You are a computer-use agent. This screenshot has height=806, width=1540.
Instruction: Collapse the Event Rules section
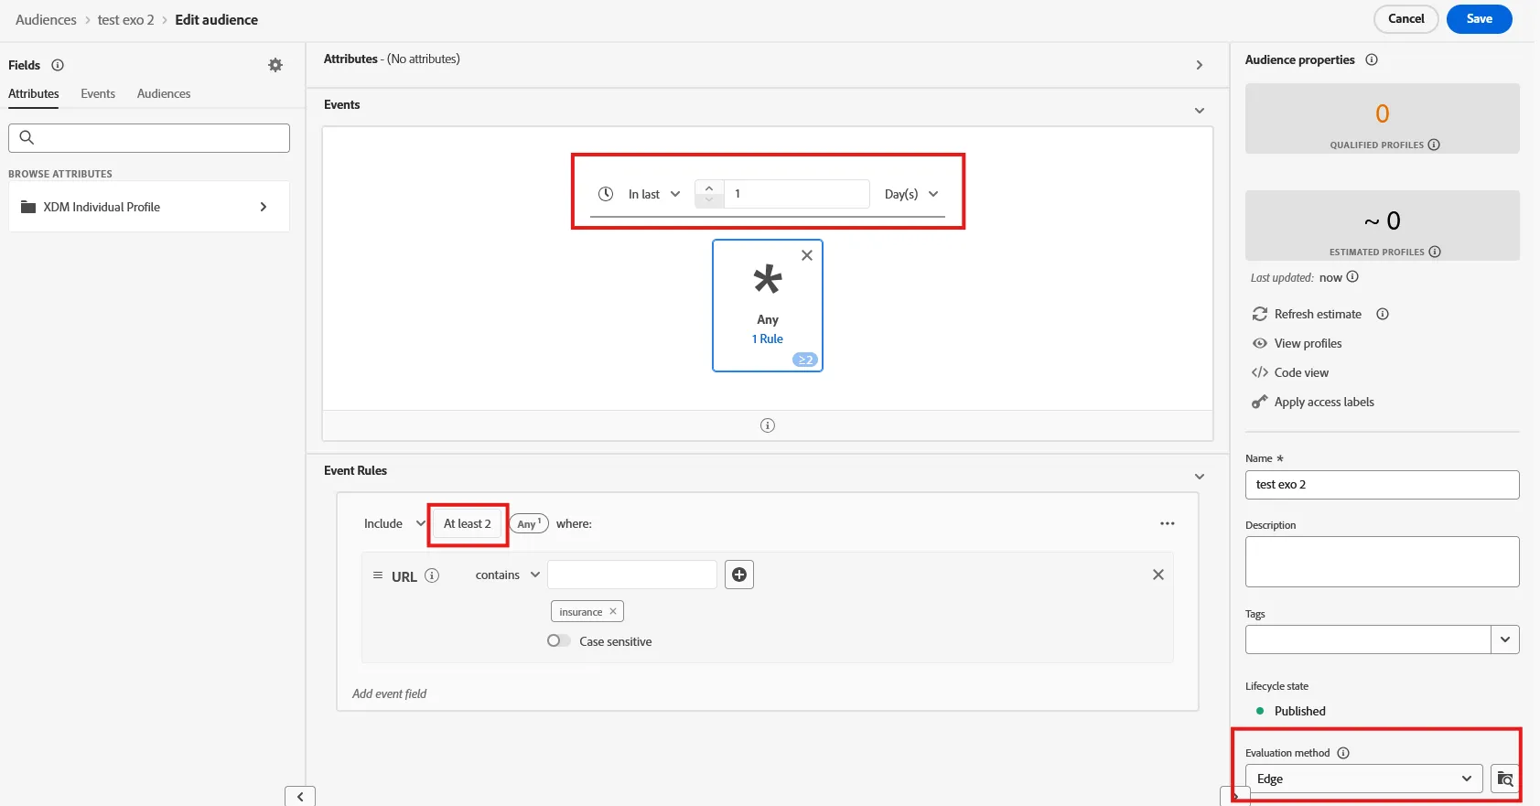[1200, 477]
